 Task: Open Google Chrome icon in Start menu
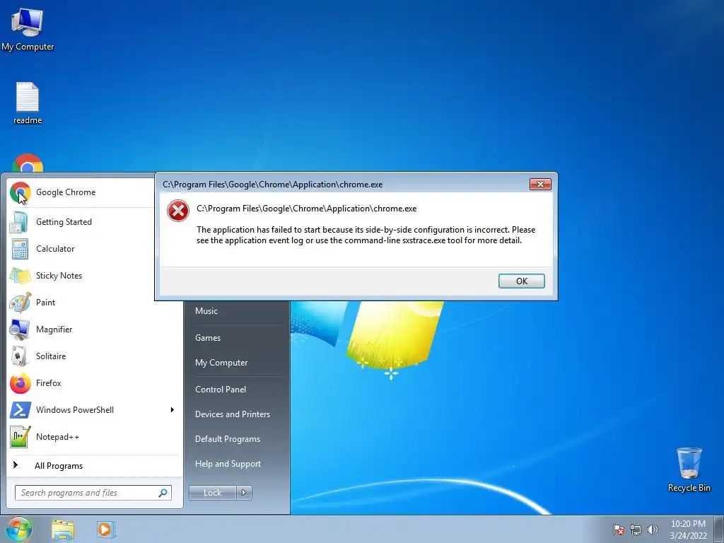pos(20,192)
